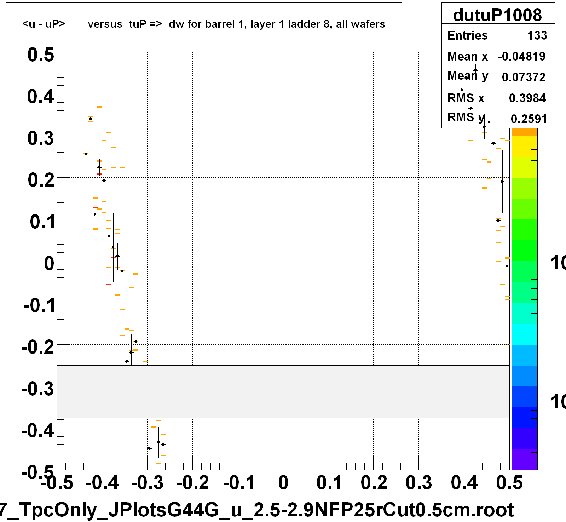Image resolution: width=566 pixels, height=522 pixels.
Task: Click y-axis label -0.3
Action: (38, 389)
